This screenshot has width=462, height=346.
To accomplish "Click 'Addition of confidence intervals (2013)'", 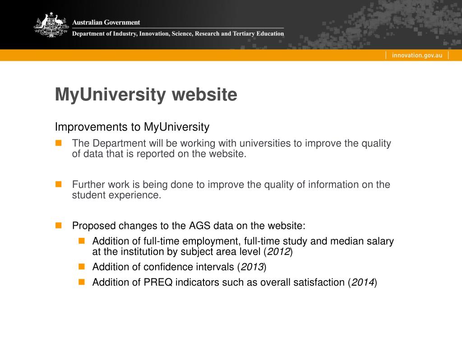I will click(x=180, y=267).
